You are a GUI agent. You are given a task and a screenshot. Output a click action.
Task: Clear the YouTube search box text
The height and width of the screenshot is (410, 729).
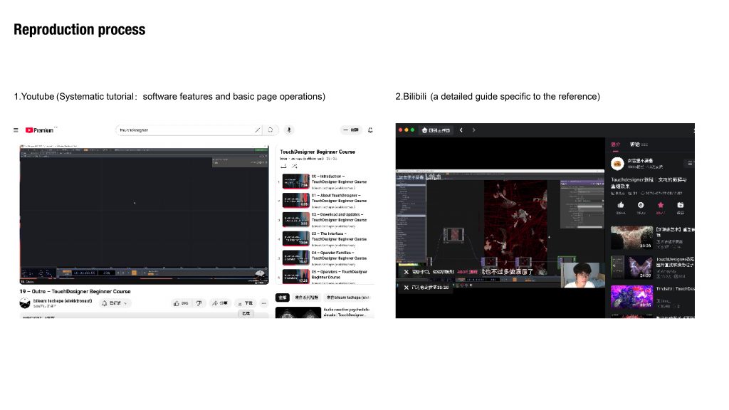[257, 130]
